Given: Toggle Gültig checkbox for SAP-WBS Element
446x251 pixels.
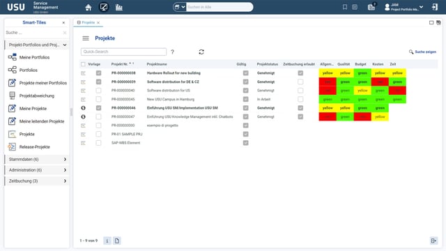Looking at the screenshot, I should (x=246, y=143).
